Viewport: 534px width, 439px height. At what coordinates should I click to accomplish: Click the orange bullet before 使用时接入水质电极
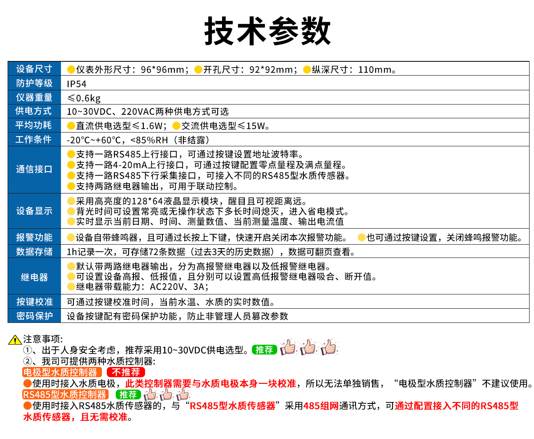[x=27, y=383]
